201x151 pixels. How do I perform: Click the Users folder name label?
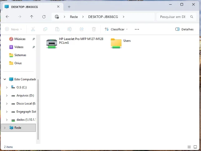127,41
